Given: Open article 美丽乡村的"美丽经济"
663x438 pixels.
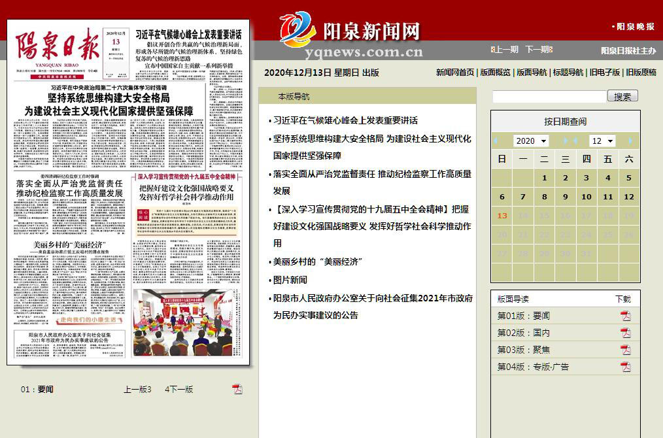Looking at the screenshot, I should click(318, 261).
